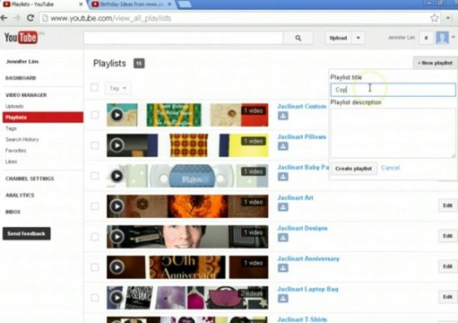Image resolution: width=458 pixels, height=323 pixels.
Task: Open the Video Manager section
Action: [x=26, y=95]
